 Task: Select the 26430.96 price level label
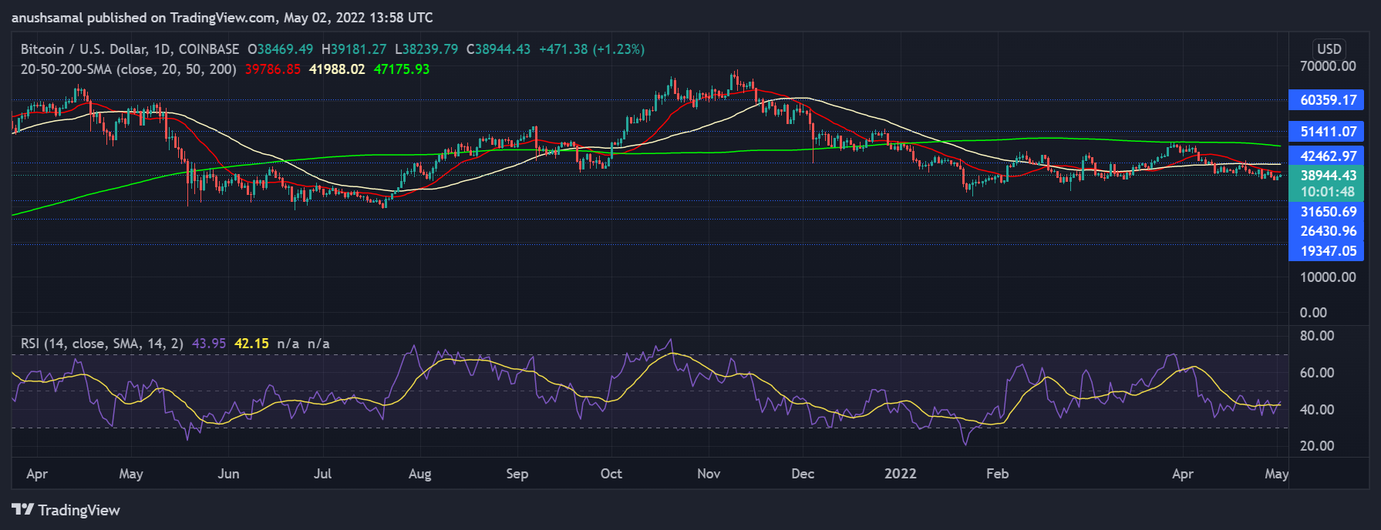(1328, 231)
